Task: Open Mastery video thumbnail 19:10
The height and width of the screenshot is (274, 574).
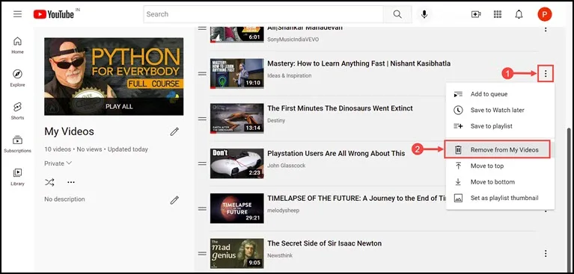Action: (236, 73)
